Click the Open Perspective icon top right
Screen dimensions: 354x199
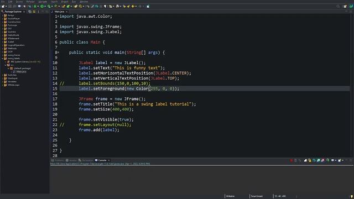(345, 6)
